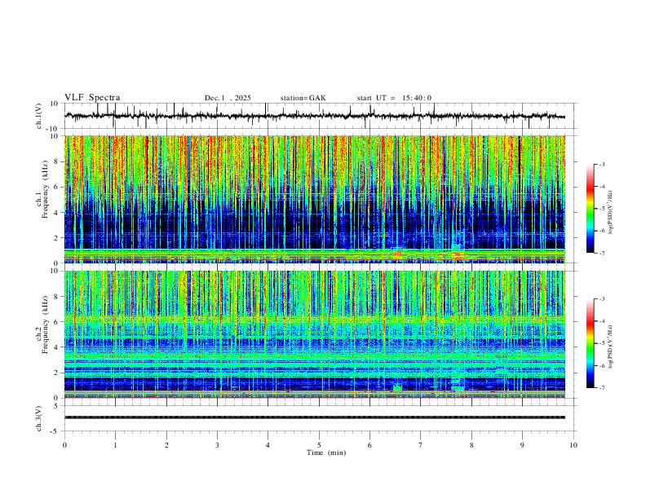The image size is (646, 499).
Task: Click time axis tick label "7"
Action: point(421,445)
